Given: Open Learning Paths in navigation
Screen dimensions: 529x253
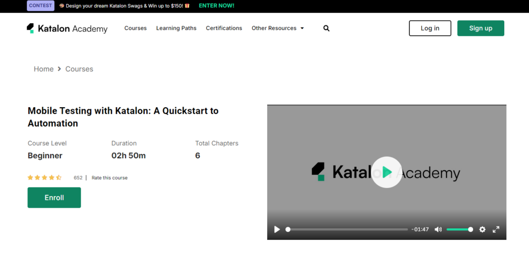Looking at the screenshot, I should pyautogui.click(x=176, y=28).
